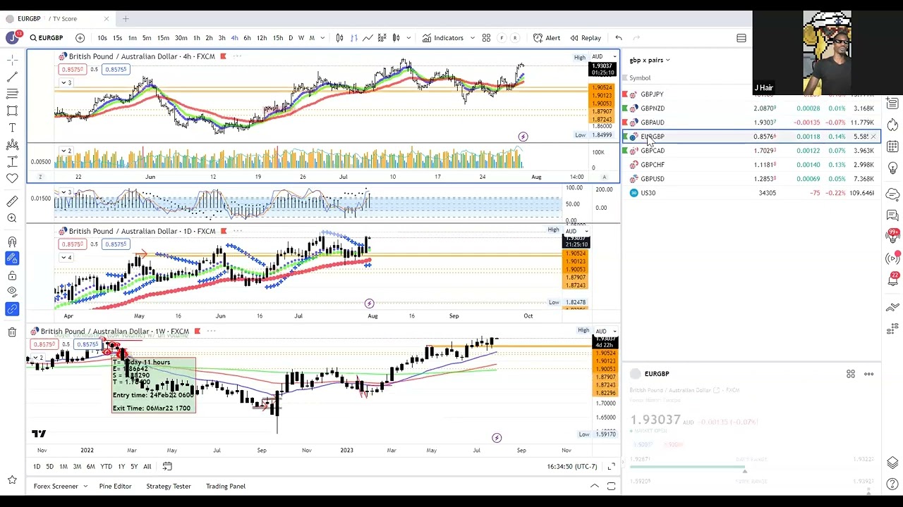Screen dimensions: 903x507
Task: Add a symbol to compare with plus icon
Action: pyautogui.click(x=80, y=38)
